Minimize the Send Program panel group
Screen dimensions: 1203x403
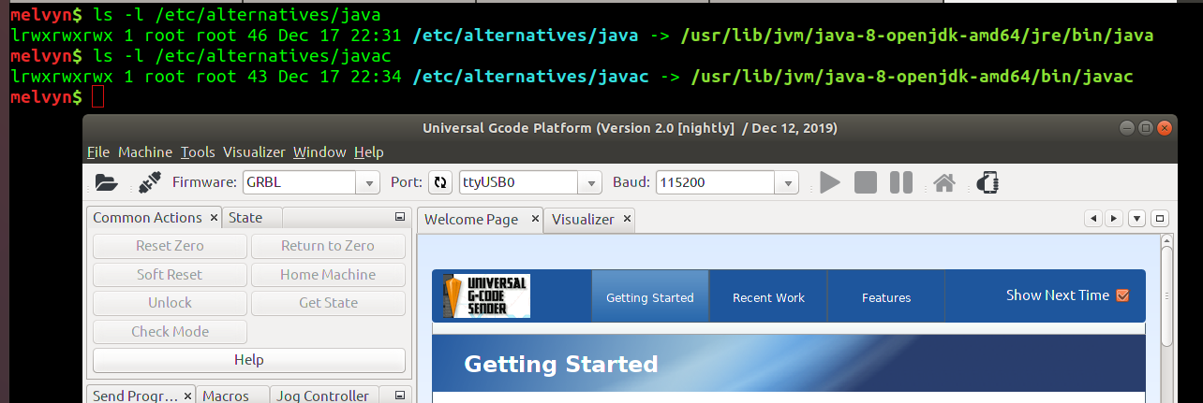pos(400,396)
